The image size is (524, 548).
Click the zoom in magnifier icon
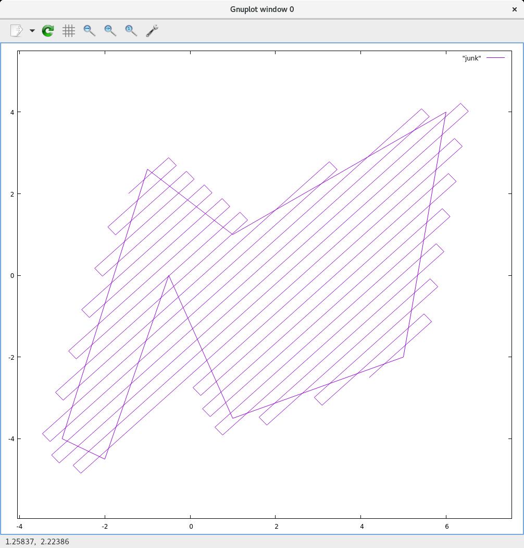coord(110,31)
